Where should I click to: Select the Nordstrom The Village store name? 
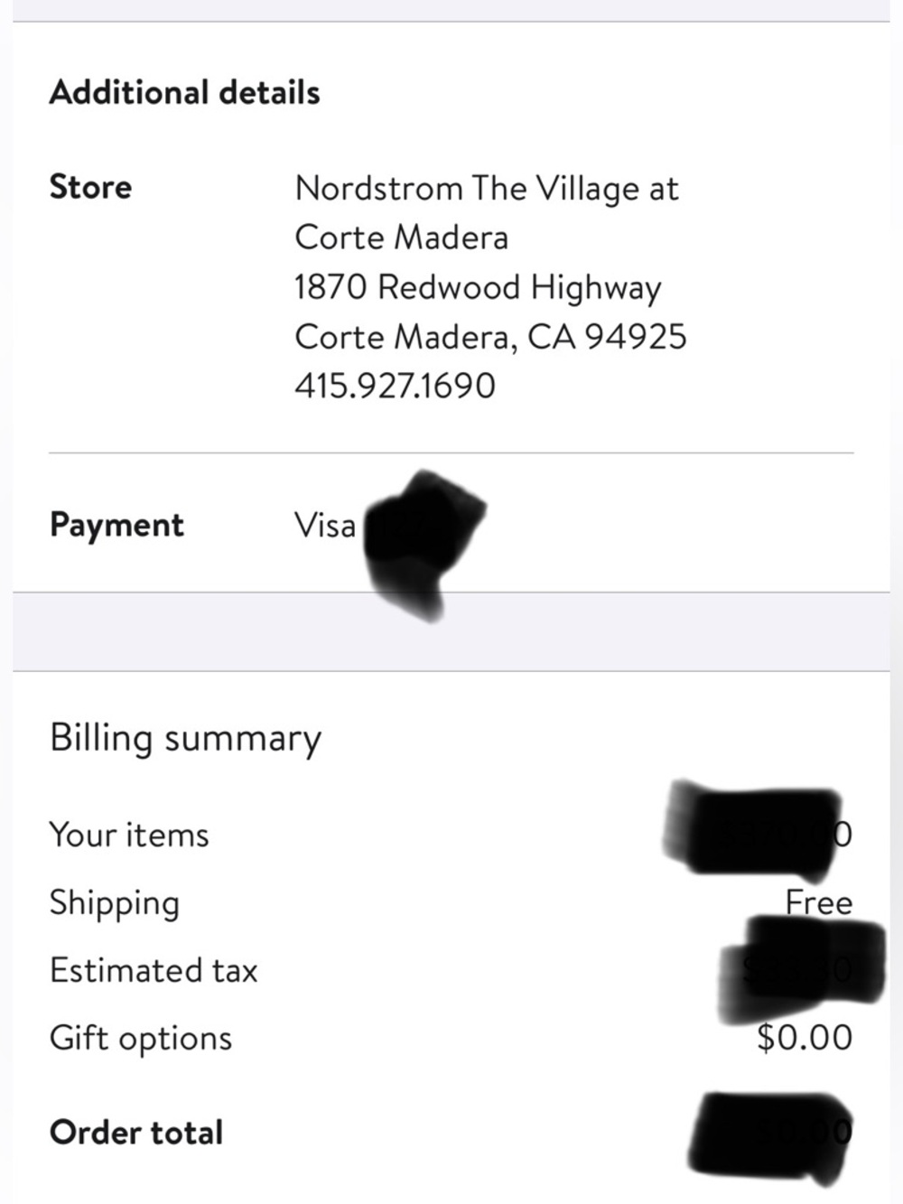click(x=486, y=189)
